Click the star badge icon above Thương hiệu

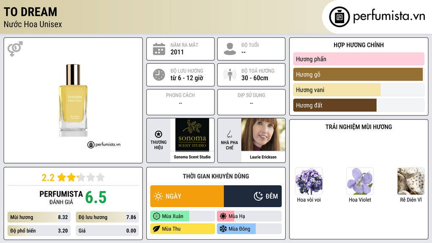159,134
